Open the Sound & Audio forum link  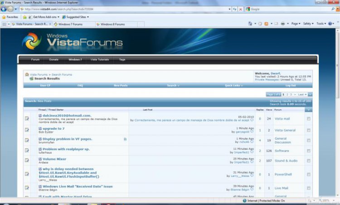pyautogui.click(x=286, y=161)
